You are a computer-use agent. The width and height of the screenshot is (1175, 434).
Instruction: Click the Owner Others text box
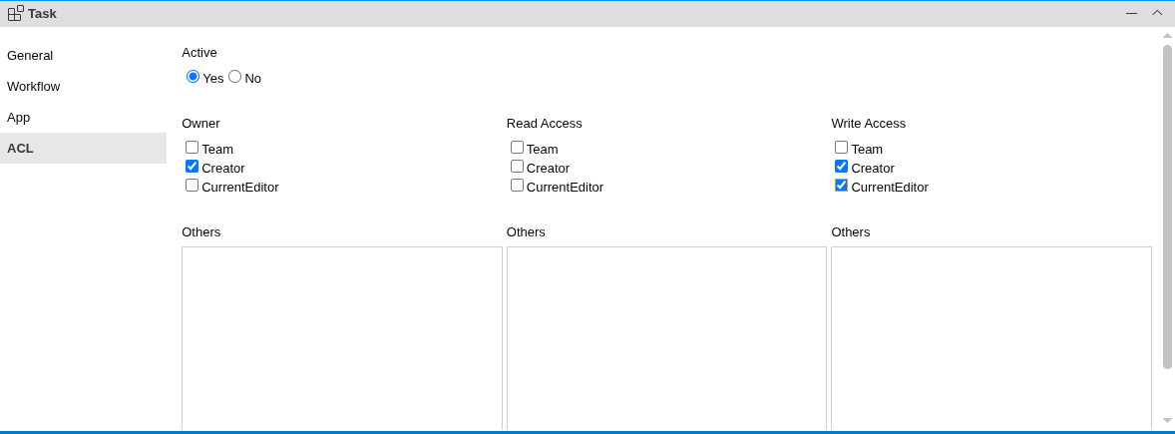coord(341,337)
